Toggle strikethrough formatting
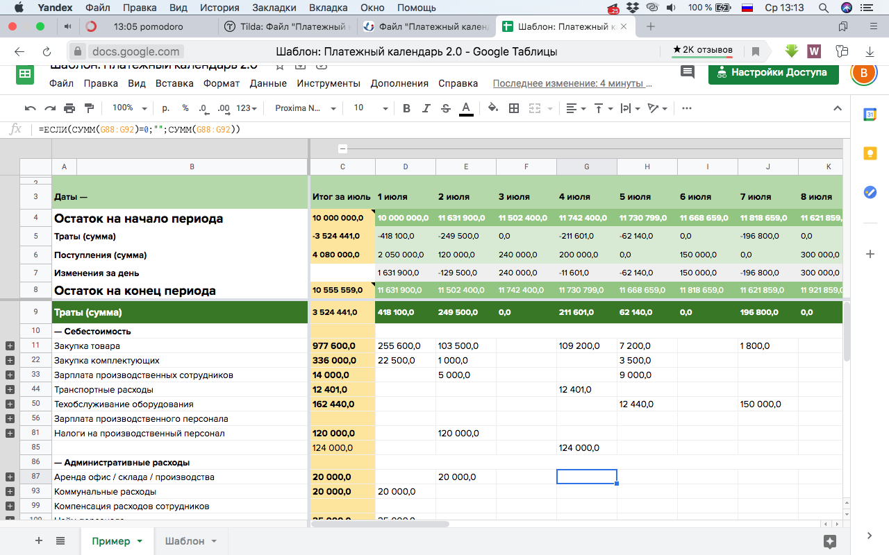Screen dimensions: 889x555 point(446,108)
